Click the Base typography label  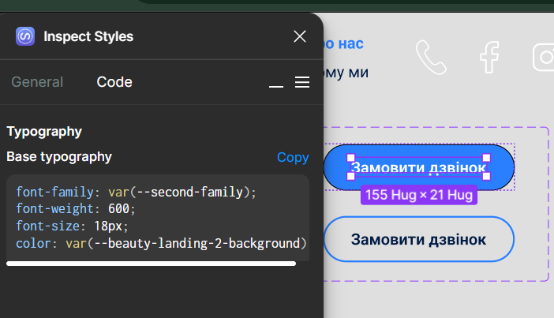pos(59,157)
